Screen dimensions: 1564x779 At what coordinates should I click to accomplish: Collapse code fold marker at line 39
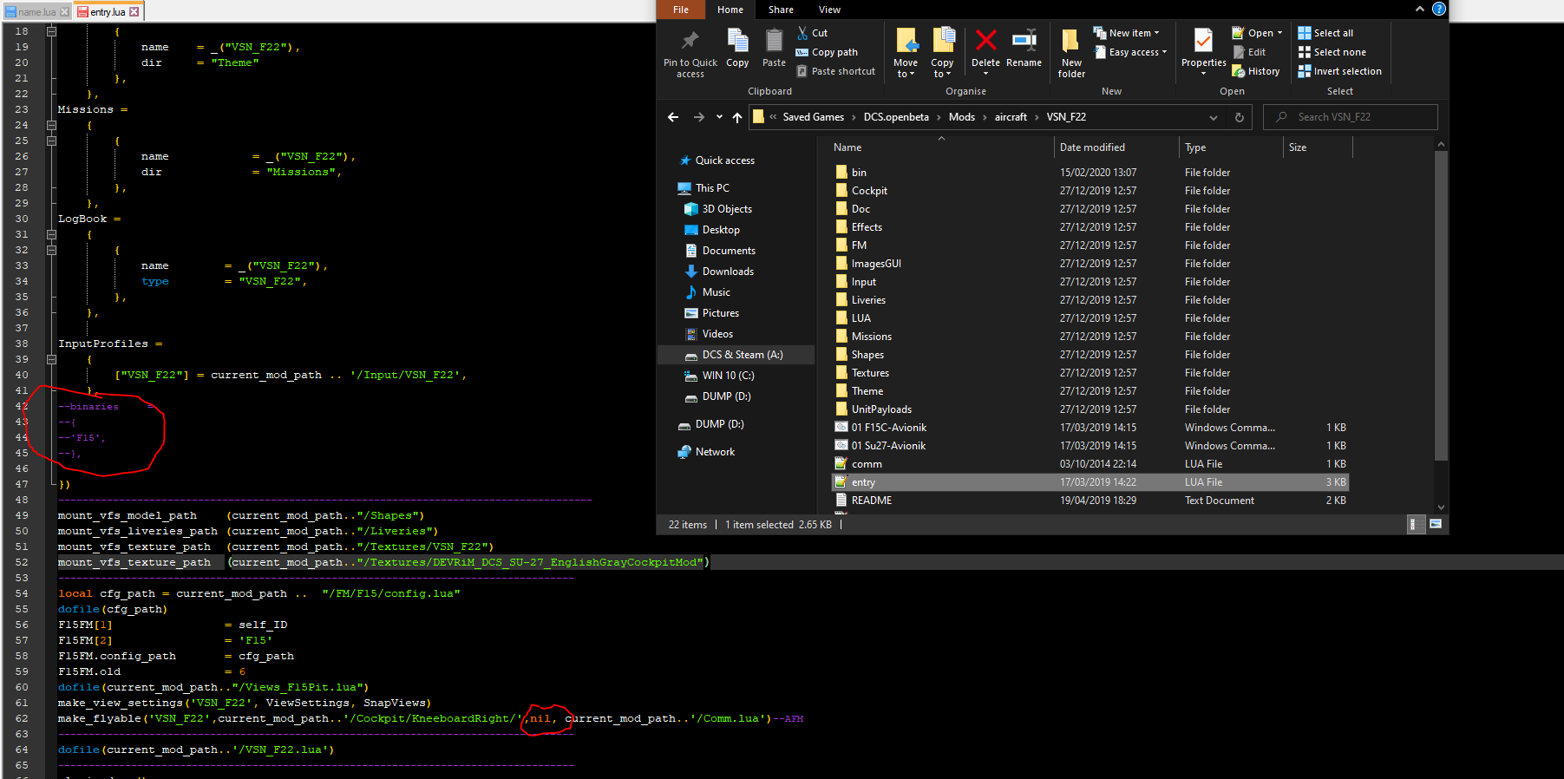tap(51, 359)
